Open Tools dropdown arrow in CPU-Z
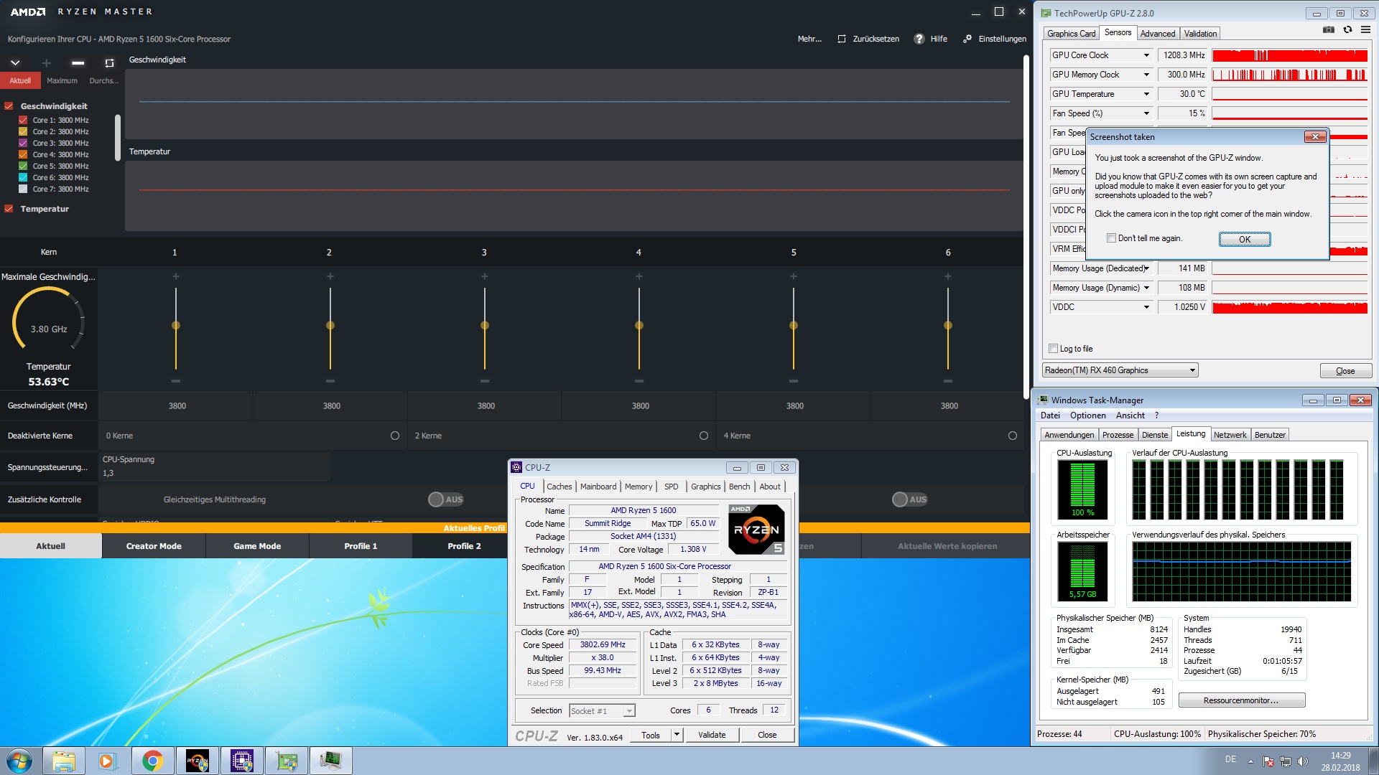The height and width of the screenshot is (775, 1379). tap(677, 735)
